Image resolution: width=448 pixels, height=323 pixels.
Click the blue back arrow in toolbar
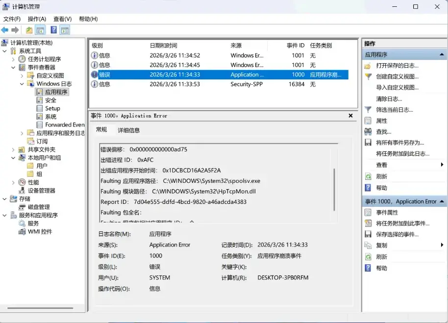(5, 30)
